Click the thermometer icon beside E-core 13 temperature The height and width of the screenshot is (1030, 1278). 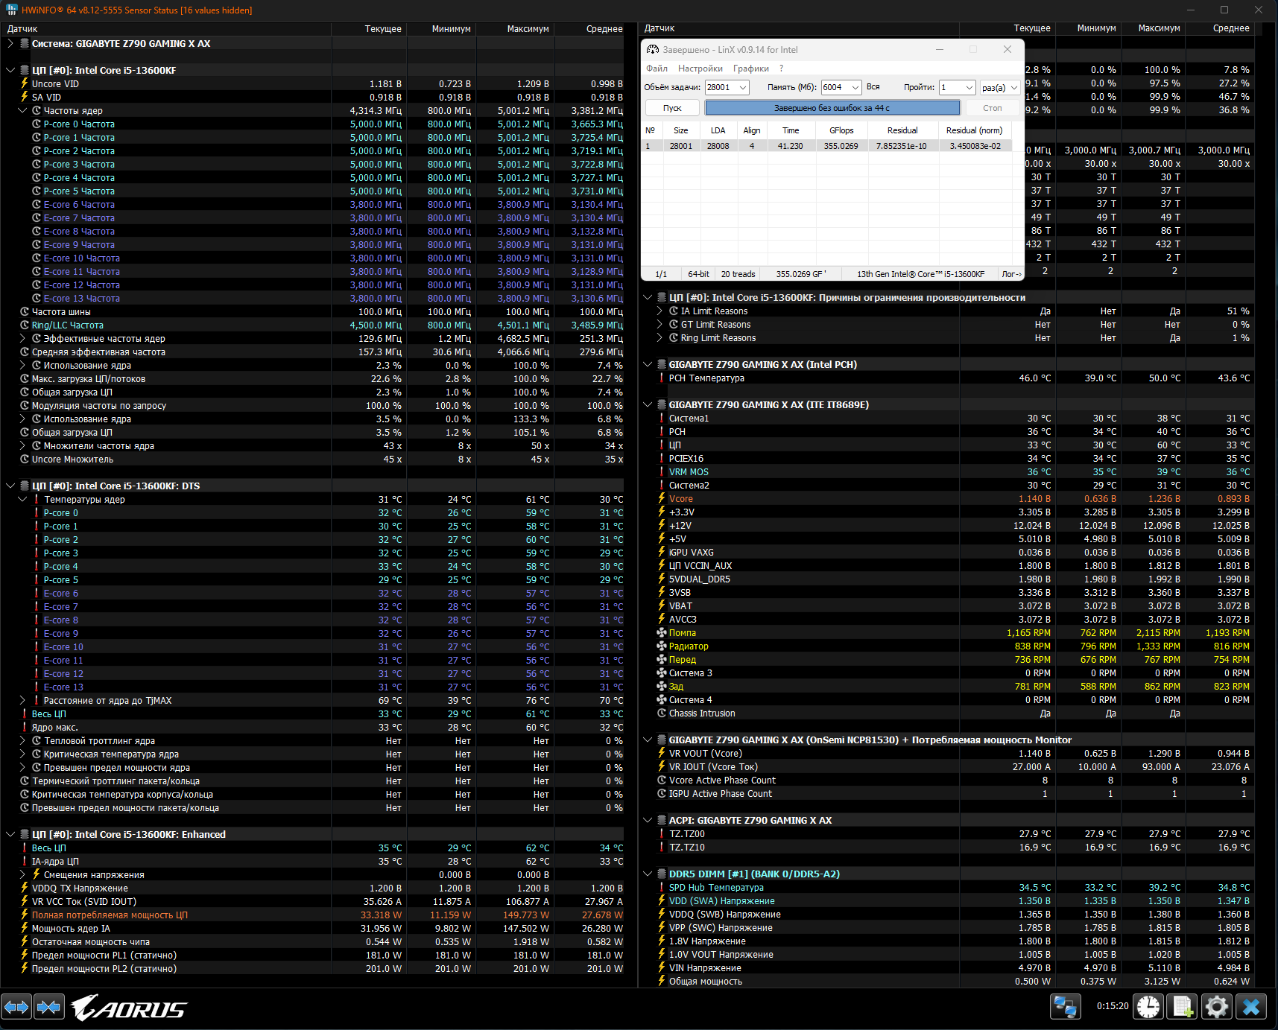click(37, 687)
